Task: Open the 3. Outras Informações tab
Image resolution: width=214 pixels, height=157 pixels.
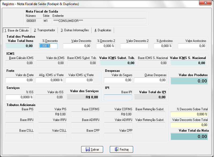Action: coord(75,30)
